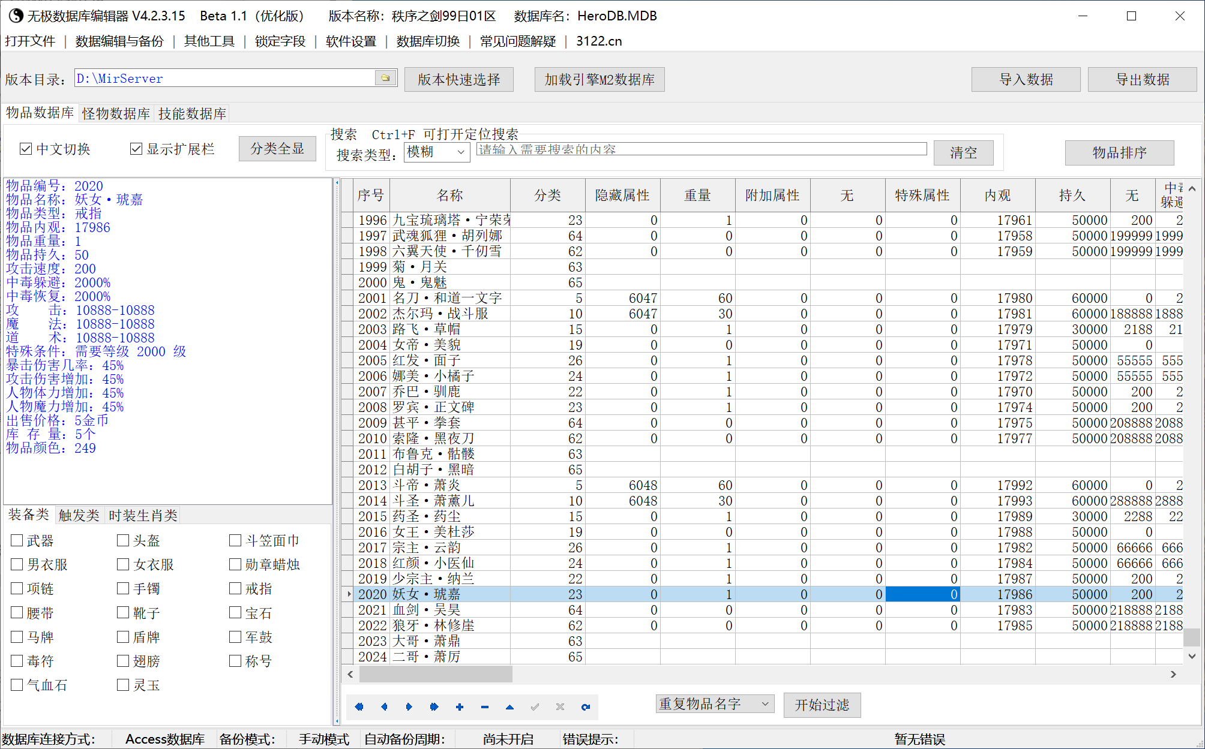Image resolution: width=1205 pixels, height=749 pixels.
Task: Switch to 技能数据库 tab
Action: click(x=192, y=113)
